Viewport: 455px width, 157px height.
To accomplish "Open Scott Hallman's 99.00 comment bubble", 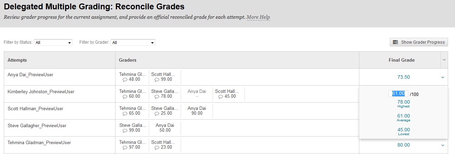I will [x=157, y=79].
